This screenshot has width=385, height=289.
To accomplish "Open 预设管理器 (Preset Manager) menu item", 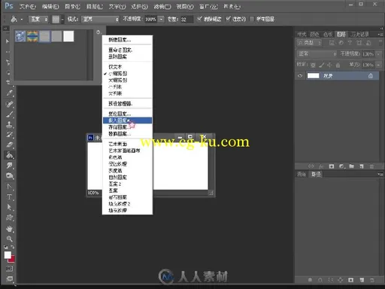I will tap(127, 104).
